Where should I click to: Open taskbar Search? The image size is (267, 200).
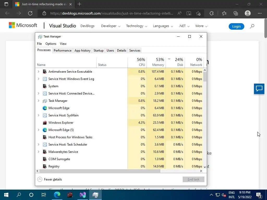[x=19, y=195]
